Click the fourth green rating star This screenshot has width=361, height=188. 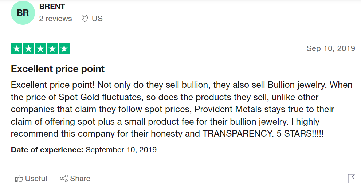(x=52, y=48)
